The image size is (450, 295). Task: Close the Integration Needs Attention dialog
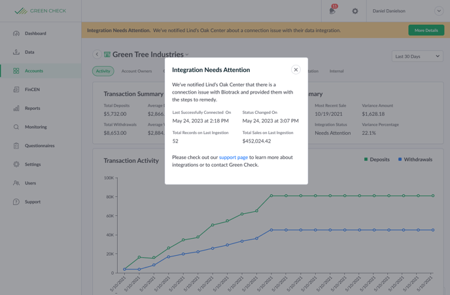tap(296, 70)
